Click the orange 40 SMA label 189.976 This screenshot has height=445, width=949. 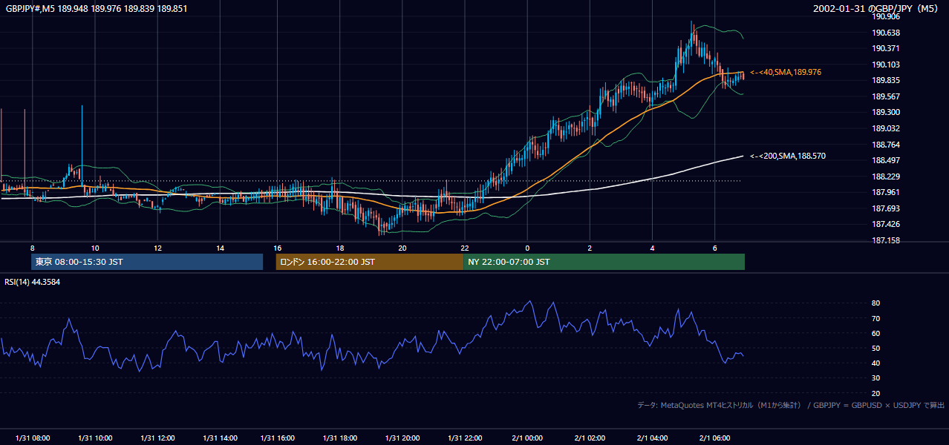pos(786,72)
